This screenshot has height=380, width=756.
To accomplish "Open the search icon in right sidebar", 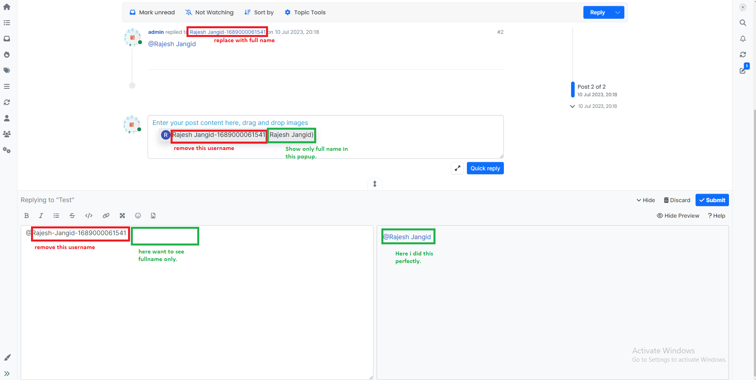I will [x=742, y=23].
